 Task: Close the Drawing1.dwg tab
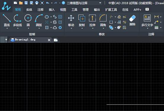tap(49, 40)
